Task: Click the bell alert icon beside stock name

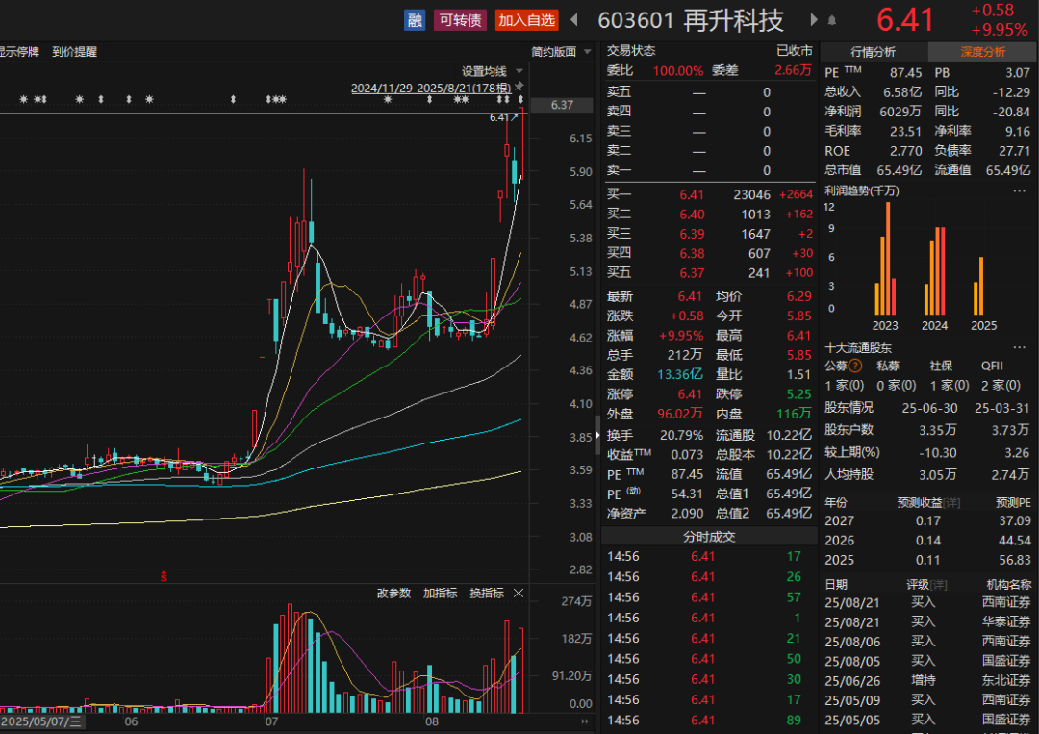Action: 832,20
